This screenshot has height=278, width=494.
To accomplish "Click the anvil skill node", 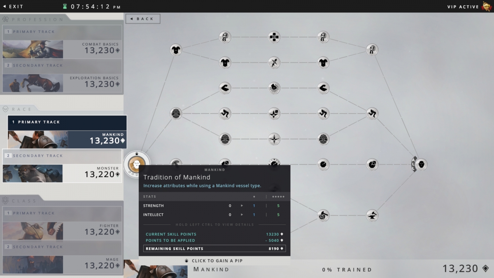I will [x=372, y=215].
